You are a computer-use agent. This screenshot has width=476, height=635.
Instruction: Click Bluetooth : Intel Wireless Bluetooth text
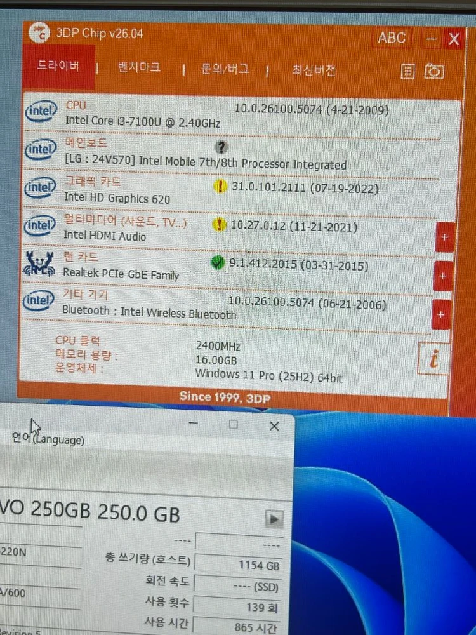(x=149, y=312)
